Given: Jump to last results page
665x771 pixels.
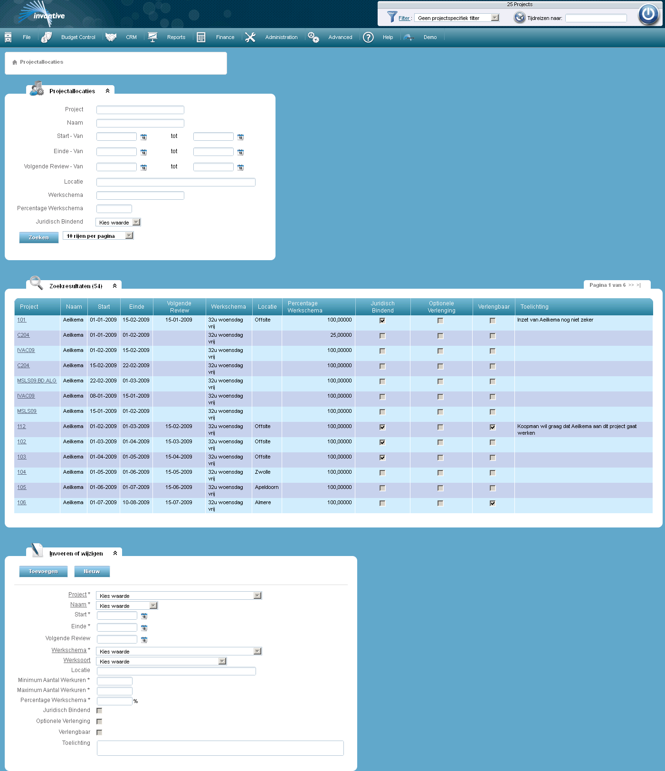Looking at the screenshot, I should pos(639,285).
